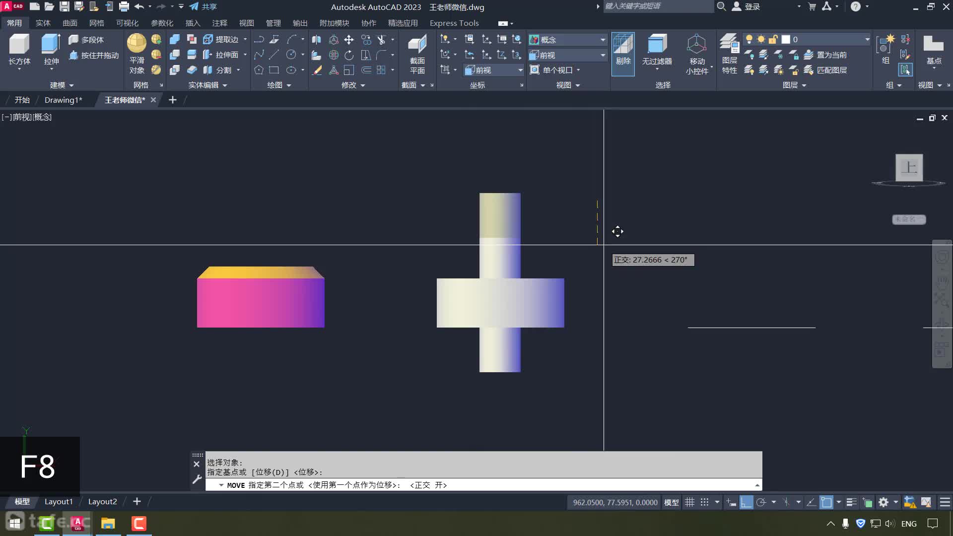Activate the 按住并拖动 presspull tool
953x536 pixels.
pos(94,55)
